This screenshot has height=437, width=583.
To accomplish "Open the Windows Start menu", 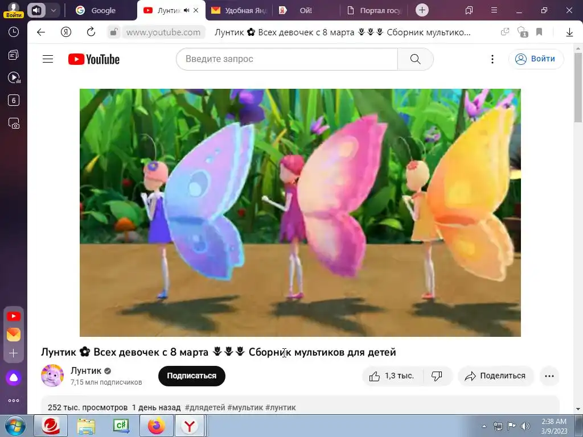I will [15, 426].
